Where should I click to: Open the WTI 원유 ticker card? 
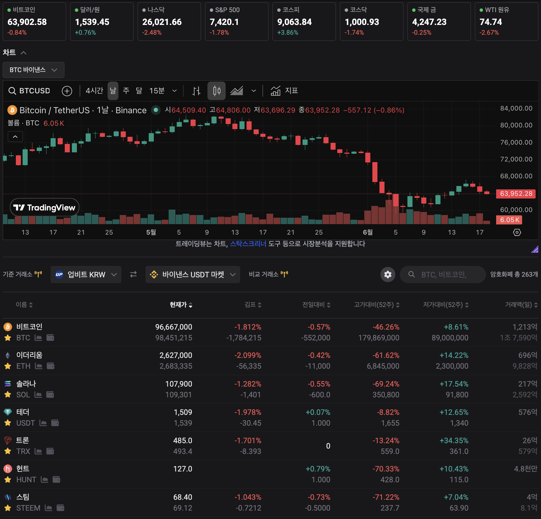(x=507, y=22)
